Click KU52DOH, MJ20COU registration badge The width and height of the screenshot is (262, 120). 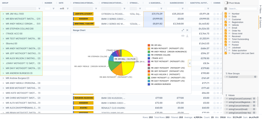point(84,98)
